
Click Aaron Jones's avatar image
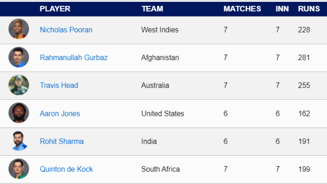point(19,113)
